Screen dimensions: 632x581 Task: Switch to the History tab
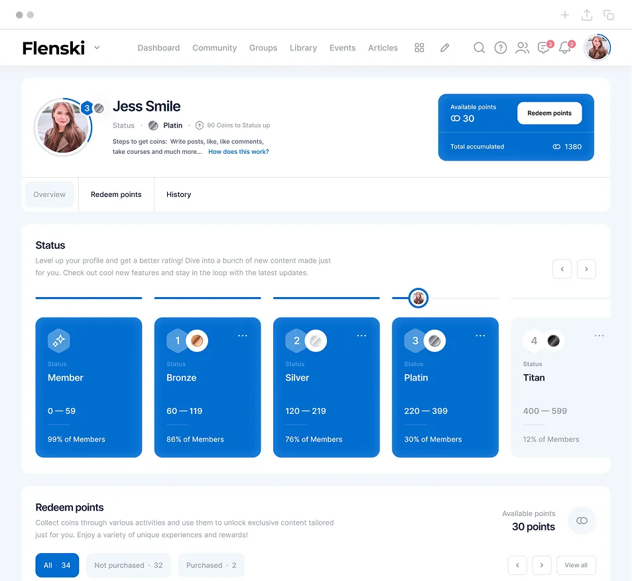coord(178,194)
